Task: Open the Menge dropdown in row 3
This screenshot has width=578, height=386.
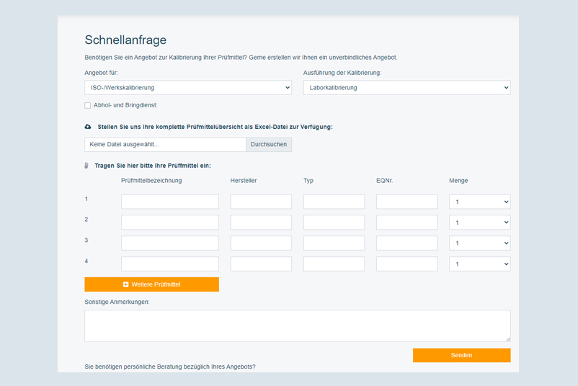Action: click(479, 243)
